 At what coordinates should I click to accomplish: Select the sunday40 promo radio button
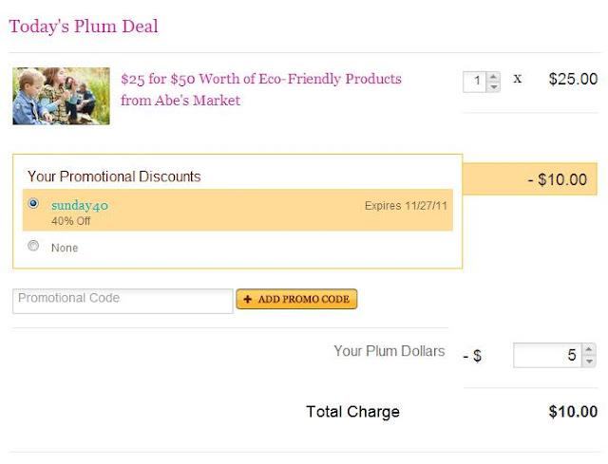tap(34, 203)
